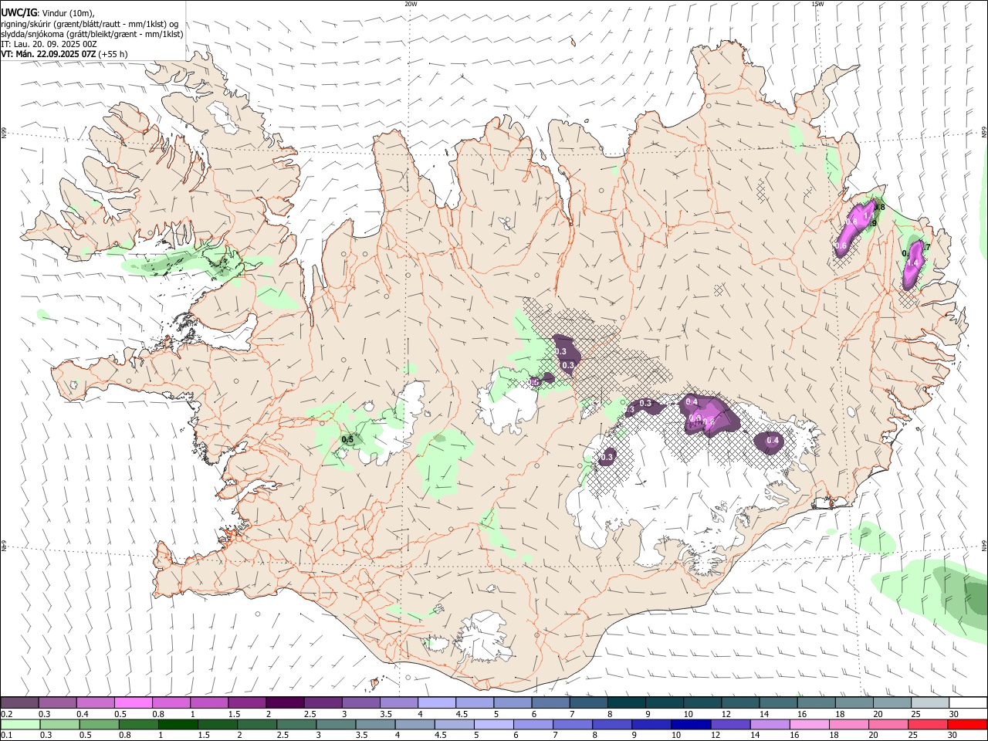
Task: Click the pale grey 25–30 upper legend swatch
Action: point(931,702)
